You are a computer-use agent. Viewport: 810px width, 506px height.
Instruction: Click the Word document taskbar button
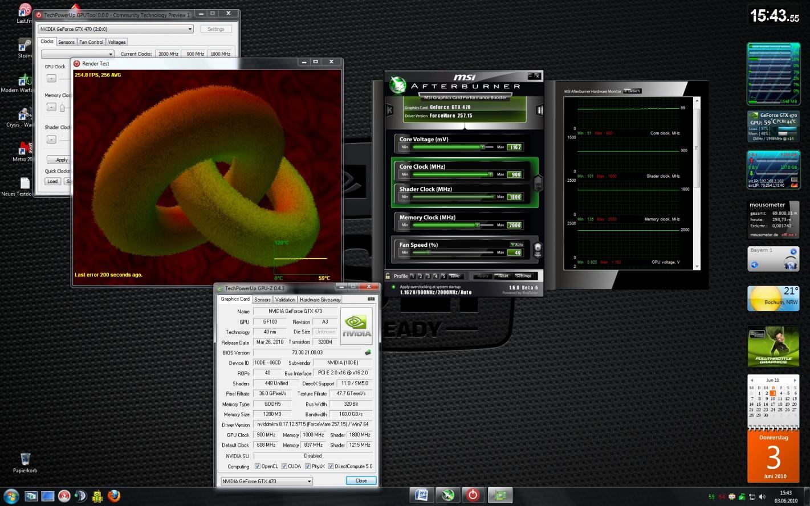422,495
